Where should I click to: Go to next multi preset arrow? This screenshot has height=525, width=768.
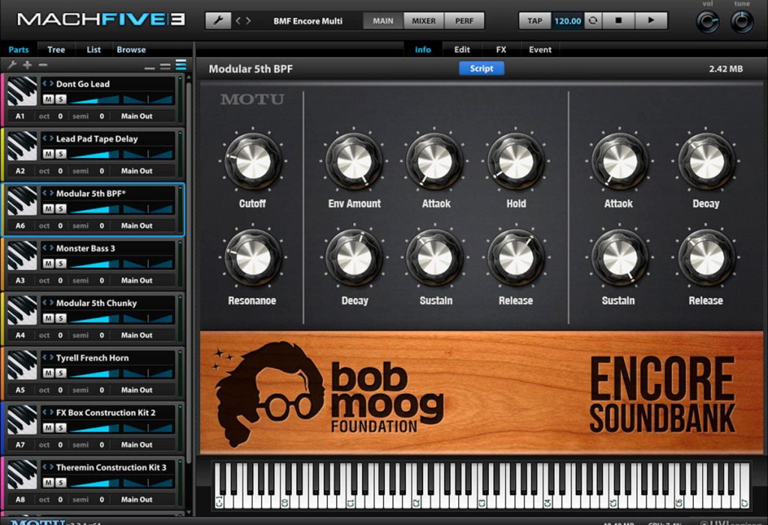tap(248, 20)
